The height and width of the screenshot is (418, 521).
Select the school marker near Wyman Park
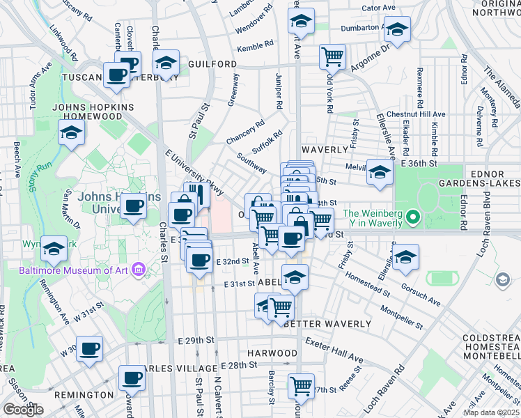pyautogui.click(x=54, y=248)
